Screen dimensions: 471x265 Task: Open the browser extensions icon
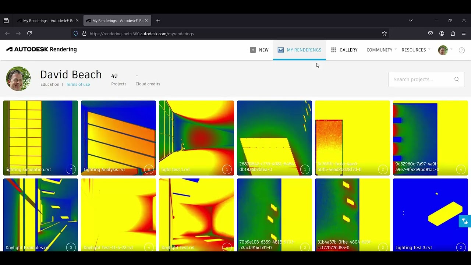tap(453, 33)
